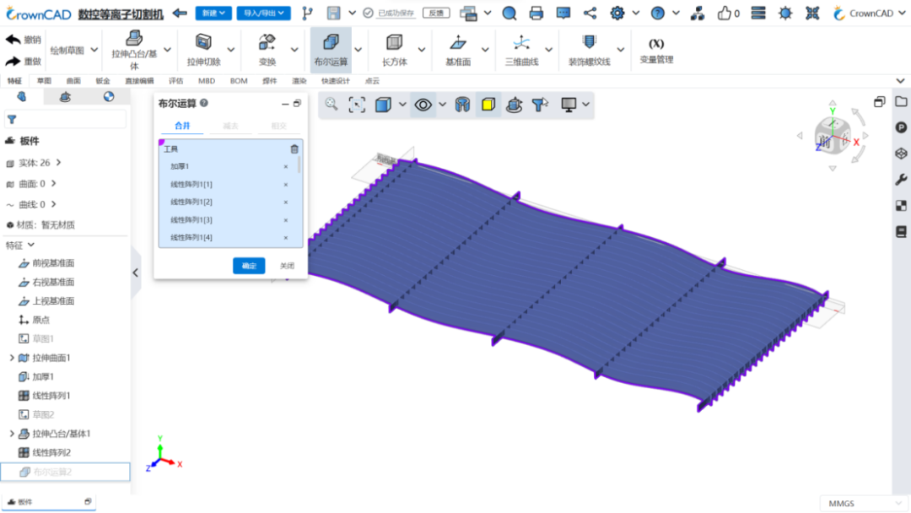Open the 拉伸切除 extrude cut tool
Image resolution: width=911 pixels, height=513 pixels.
(x=203, y=50)
